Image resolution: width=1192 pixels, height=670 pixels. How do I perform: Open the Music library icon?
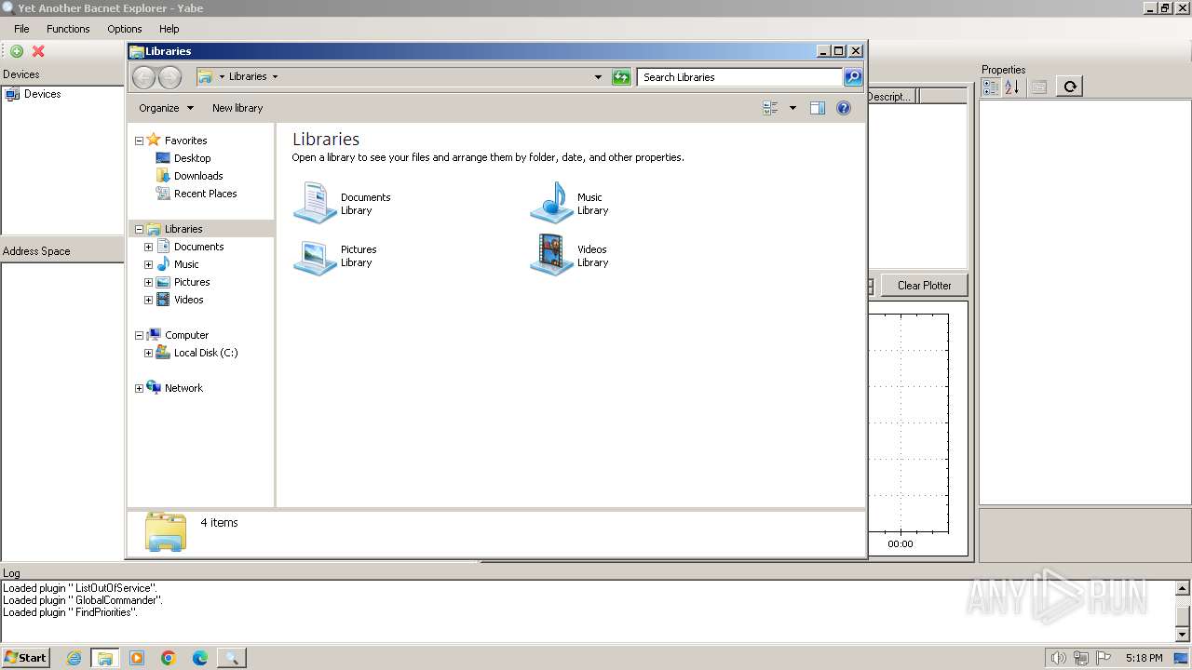(x=551, y=203)
